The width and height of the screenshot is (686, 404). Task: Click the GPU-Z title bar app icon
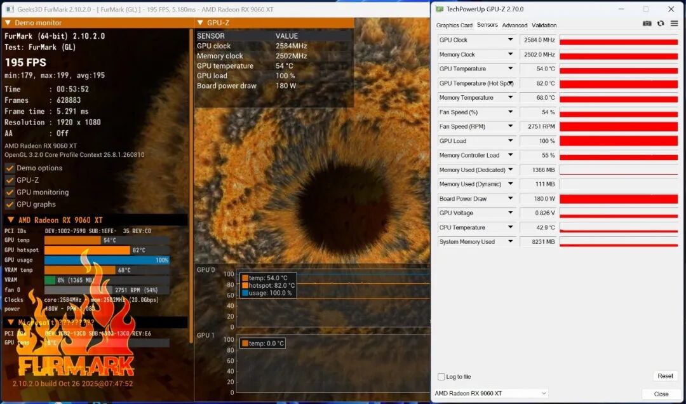pyautogui.click(x=440, y=9)
